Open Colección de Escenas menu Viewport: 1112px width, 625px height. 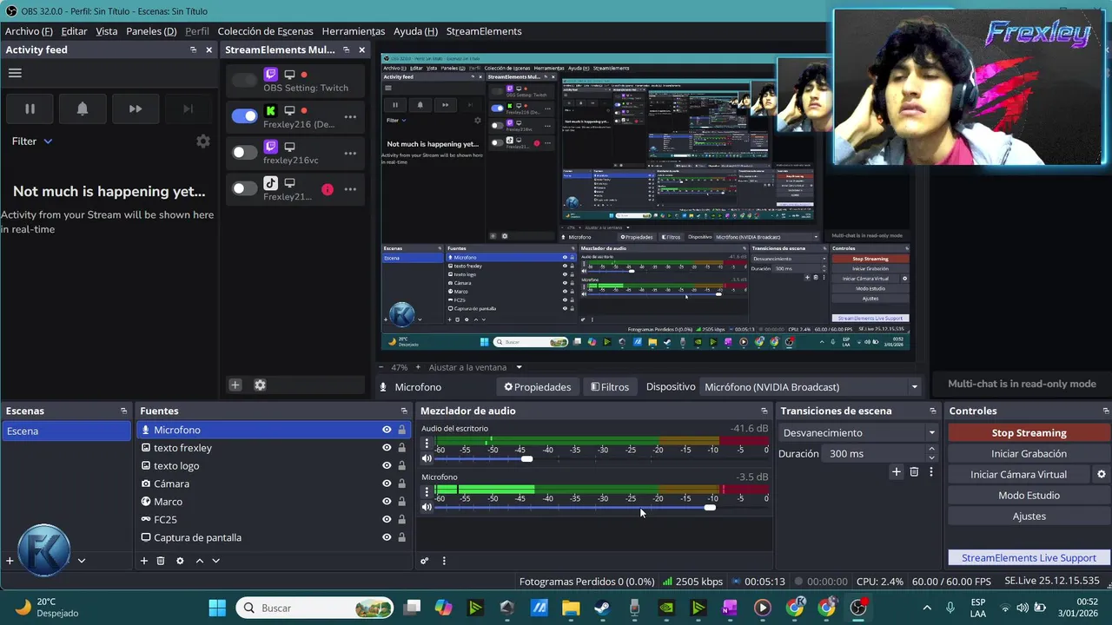tap(265, 31)
